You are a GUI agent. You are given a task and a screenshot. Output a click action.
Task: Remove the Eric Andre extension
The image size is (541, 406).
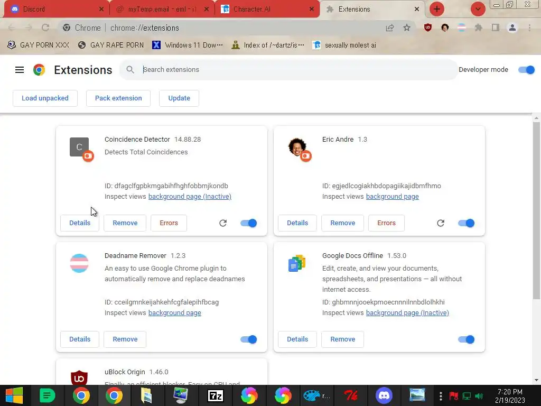[x=342, y=223]
